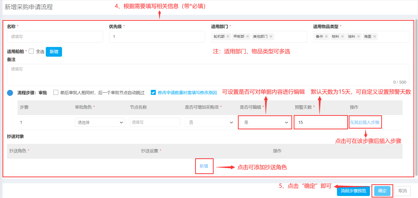The width and height of the screenshot is (418, 198).
Task: Enable auto-skip for same consecutive approver
Action: pyautogui.click(x=56, y=92)
